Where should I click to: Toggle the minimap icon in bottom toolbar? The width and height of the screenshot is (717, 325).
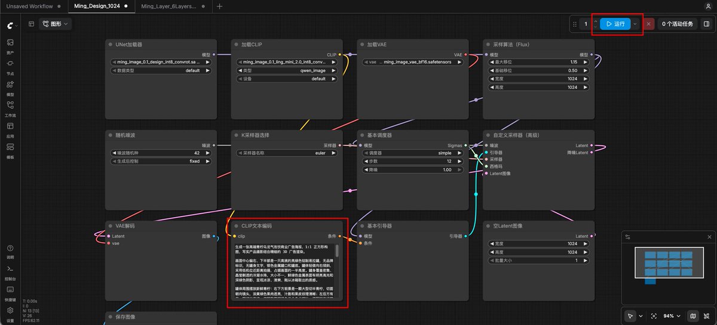coord(693,315)
